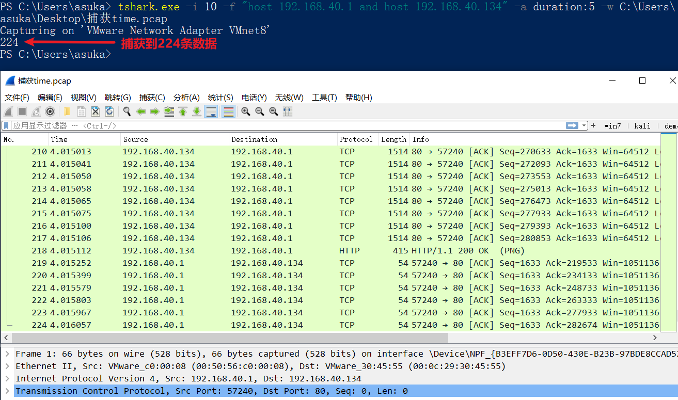Click the Stop capture square icon
Screen dimensions: 678x400
(22, 111)
